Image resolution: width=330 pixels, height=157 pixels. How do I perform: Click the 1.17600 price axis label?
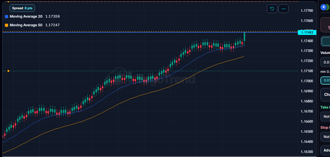(x=307, y=21)
